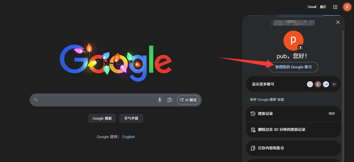Viewport: 354px width, 162px height.
Task: Click the 更多"Google 搜索"设置 heading
Action: click(x=267, y=100)
